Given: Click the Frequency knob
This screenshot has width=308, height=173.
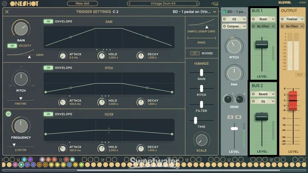Looking at the screenshot, I should pyautogui.click(x=21, y=126).
